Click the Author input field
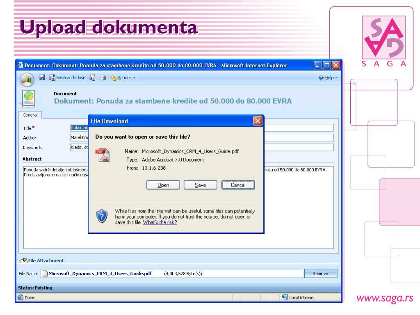 tap(202, 138)
